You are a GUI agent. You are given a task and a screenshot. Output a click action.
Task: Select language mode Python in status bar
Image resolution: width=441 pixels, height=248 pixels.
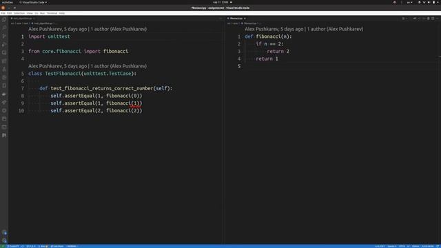click(x=416, y=246)
